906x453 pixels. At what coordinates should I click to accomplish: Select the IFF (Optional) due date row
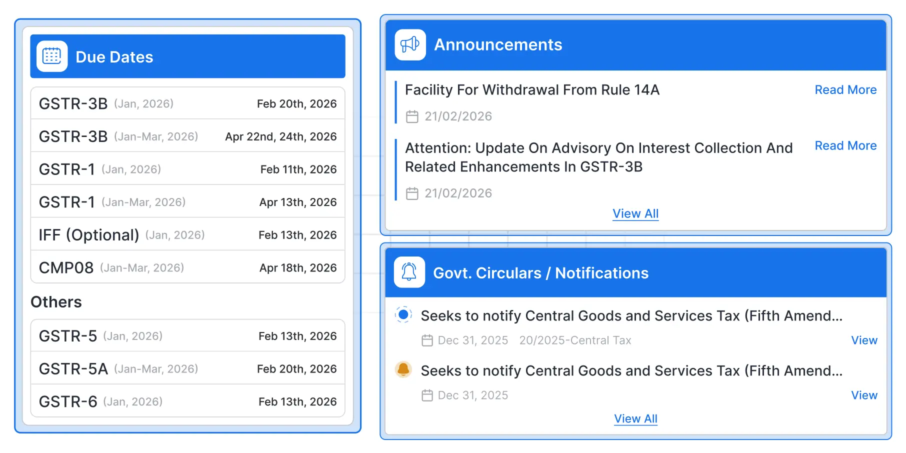(x=188, y=234)
